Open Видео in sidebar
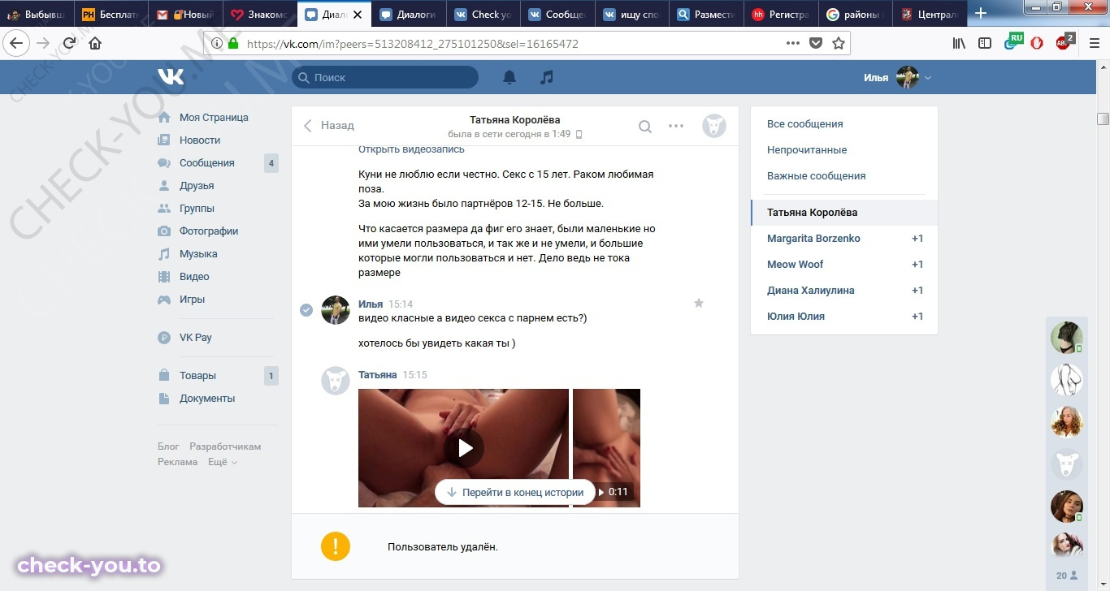Viewport: 1110px width, 591px height. (x=194, y=277)
